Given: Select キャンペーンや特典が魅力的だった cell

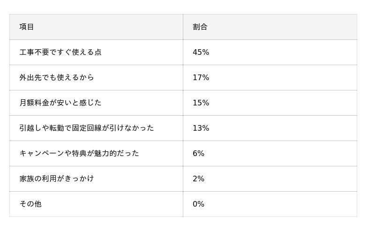Looking at the screenshot, I should pos(79,154).
